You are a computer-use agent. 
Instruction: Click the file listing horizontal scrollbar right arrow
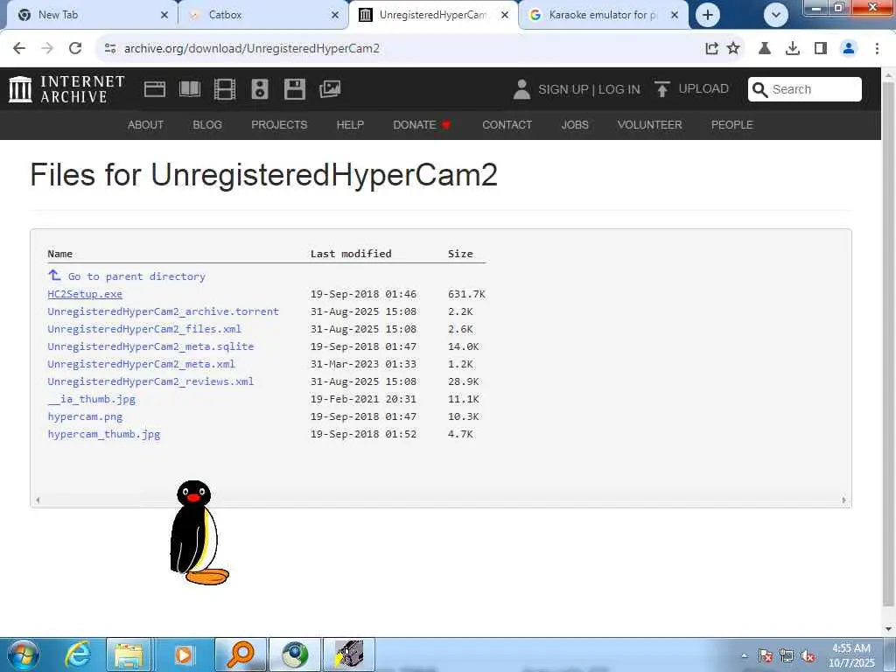pos(843,500)
